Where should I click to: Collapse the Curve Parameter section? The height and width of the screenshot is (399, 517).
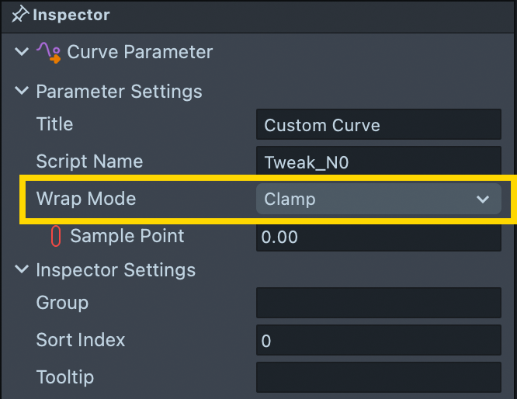21,53
